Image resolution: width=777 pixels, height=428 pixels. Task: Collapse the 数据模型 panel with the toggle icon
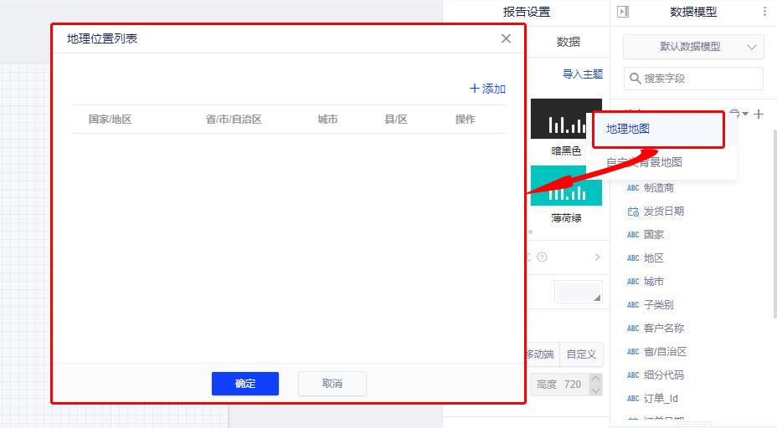click(x=622, y=12)
